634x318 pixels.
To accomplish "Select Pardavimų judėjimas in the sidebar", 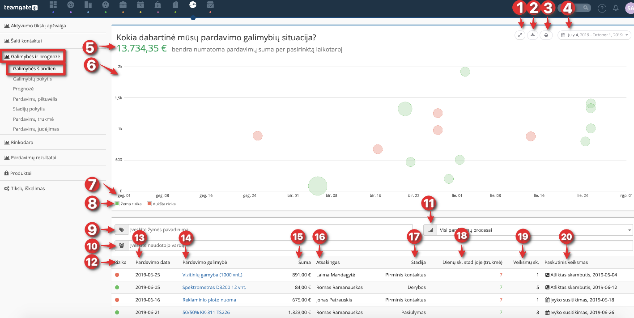I will click(x=36, y=129).
